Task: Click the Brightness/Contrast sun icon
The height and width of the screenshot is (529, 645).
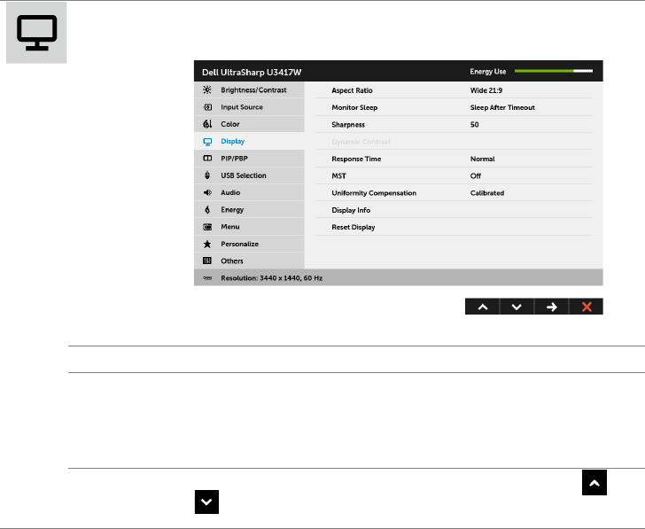Action: [207, 89]
